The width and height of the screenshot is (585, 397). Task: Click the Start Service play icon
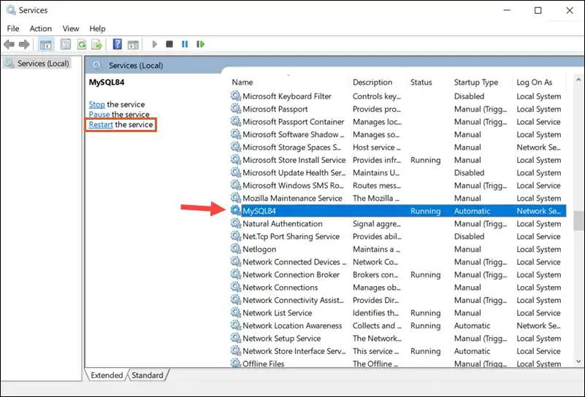154,45
